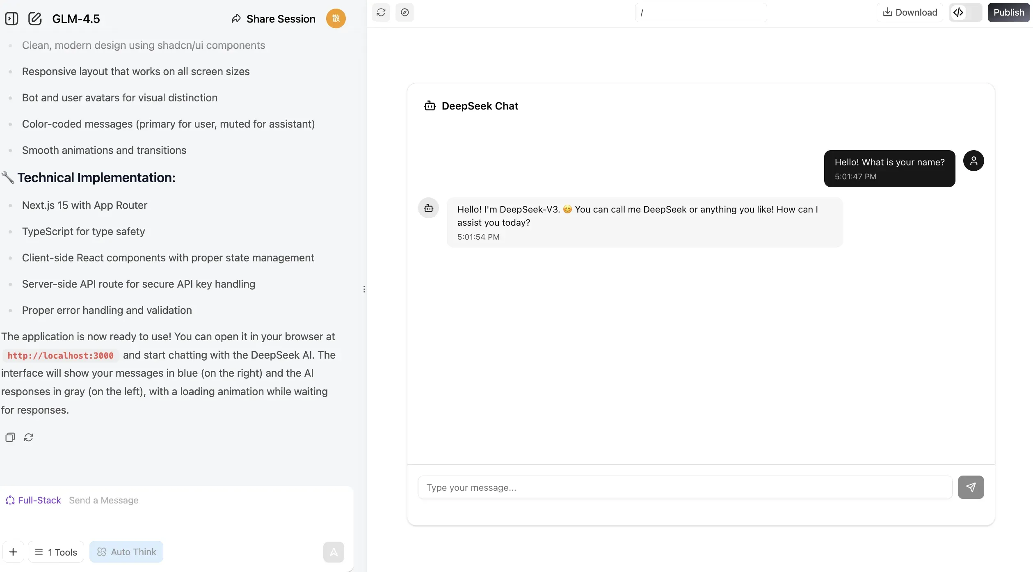Open the 1 Tools menu
The width and height of the screenshot is (1033, 572).
point(56,552)
